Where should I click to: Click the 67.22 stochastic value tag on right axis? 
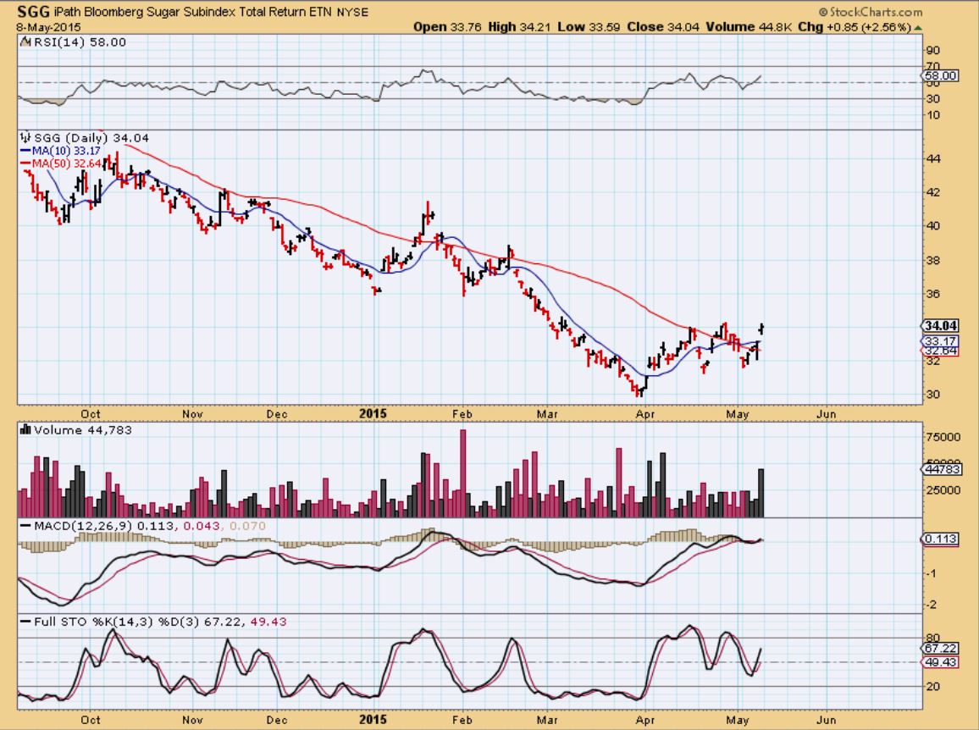[x=938, y=648]
